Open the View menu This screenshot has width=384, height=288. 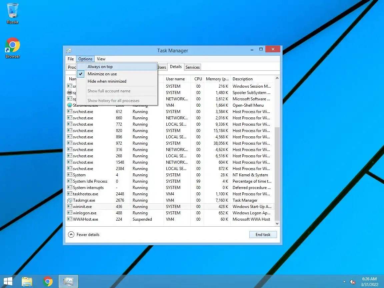(x=101, y=59)
